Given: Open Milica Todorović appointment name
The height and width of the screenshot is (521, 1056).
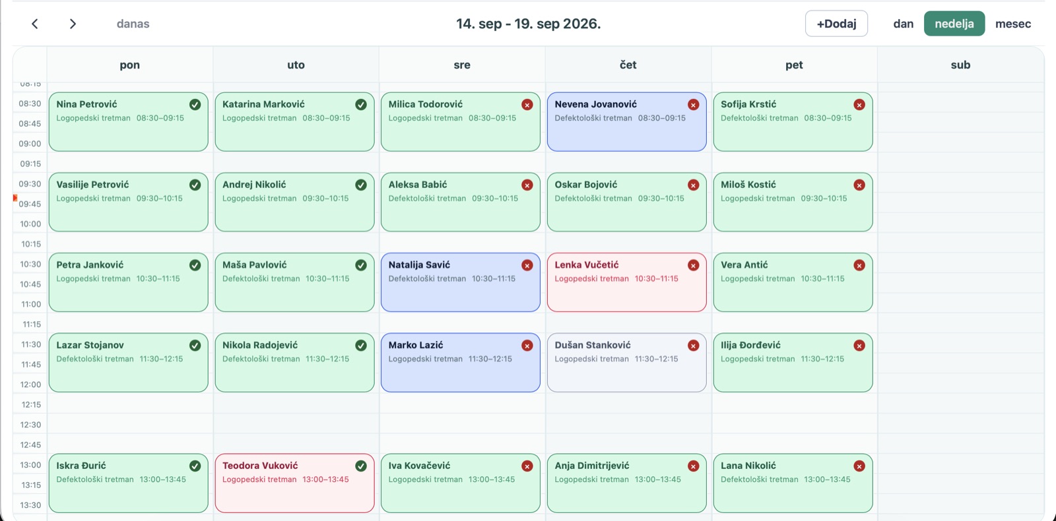Looking at the screenshot, I should pos(426,104).
